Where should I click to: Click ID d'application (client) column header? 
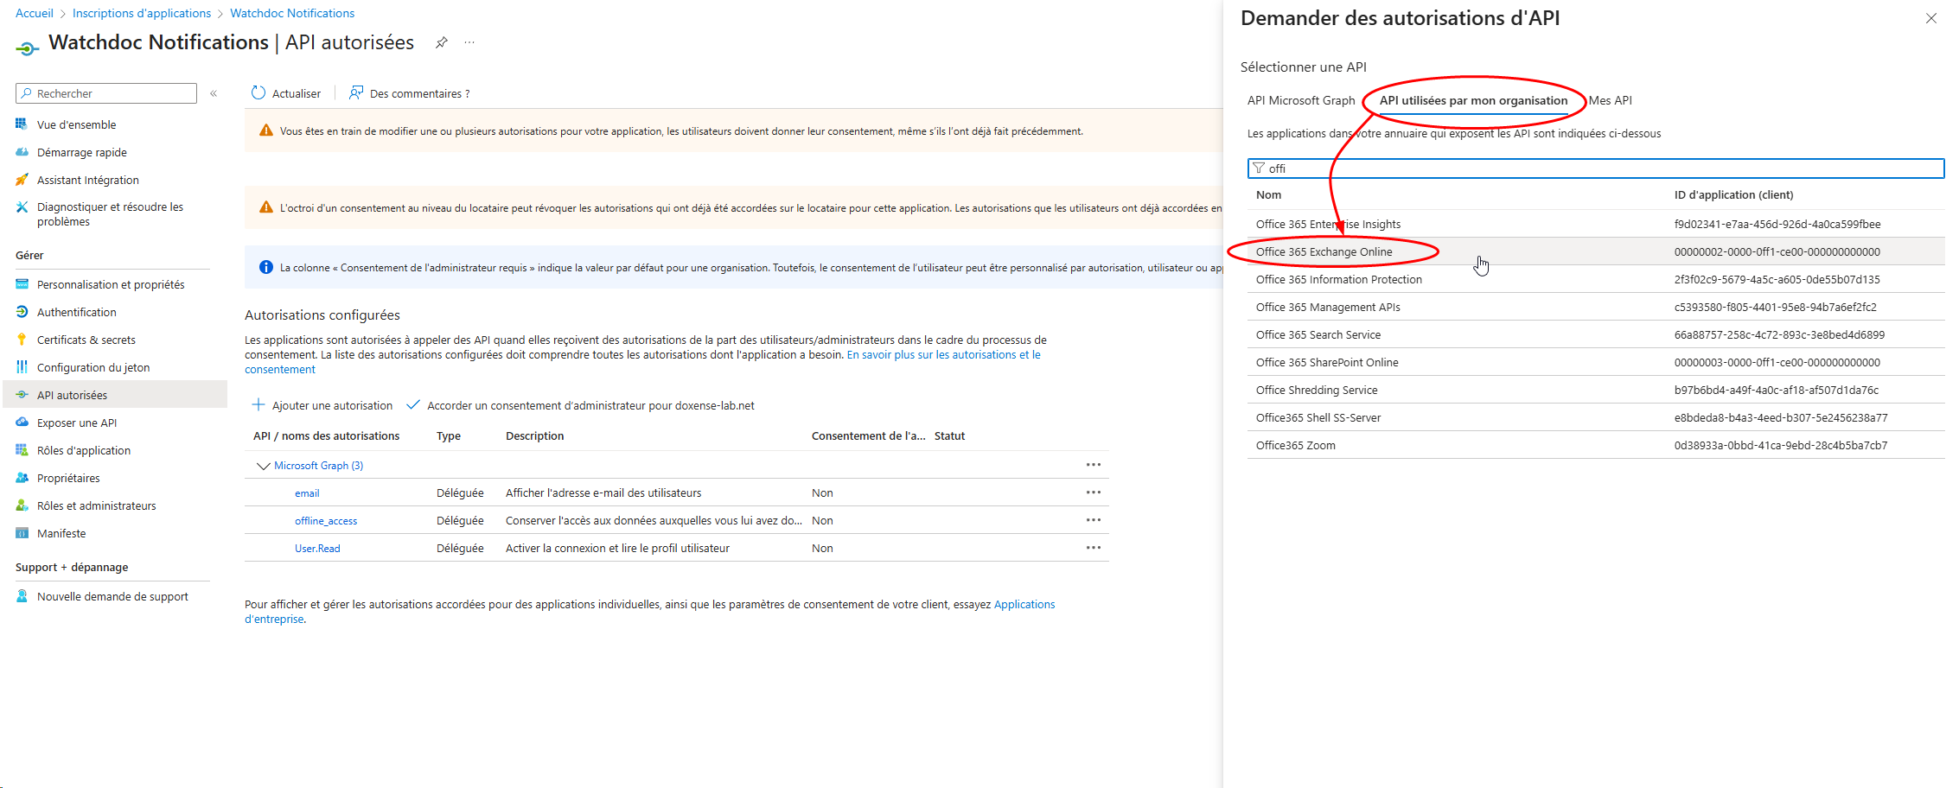click(x=1733, y=195)
